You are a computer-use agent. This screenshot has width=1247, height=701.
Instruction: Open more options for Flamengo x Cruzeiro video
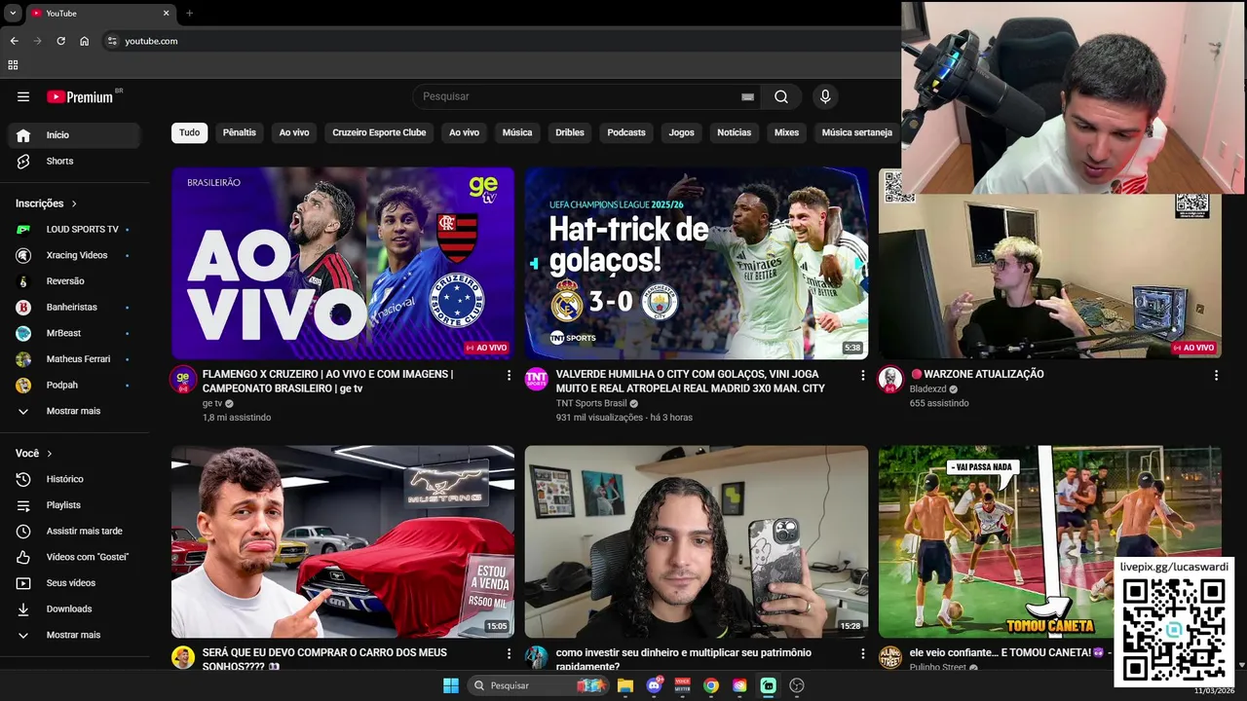509,375
